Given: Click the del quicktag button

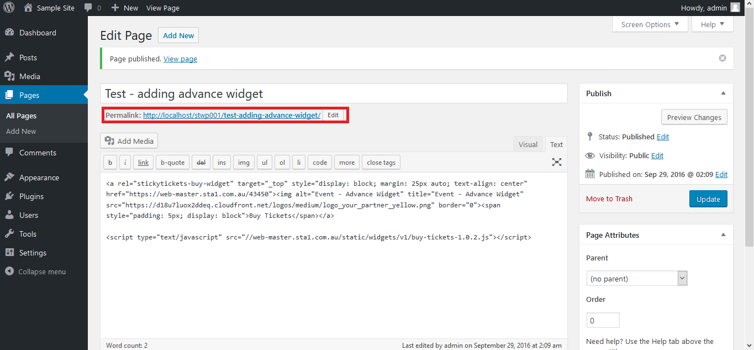Looking at the screenshot, I should point(201,162).
